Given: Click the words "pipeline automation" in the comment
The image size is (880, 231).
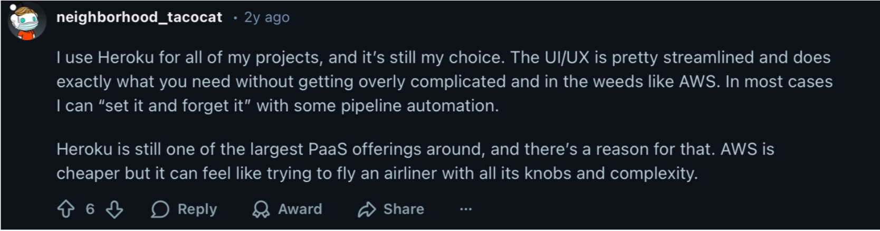Looking at the screenshot, I should 418,106.
